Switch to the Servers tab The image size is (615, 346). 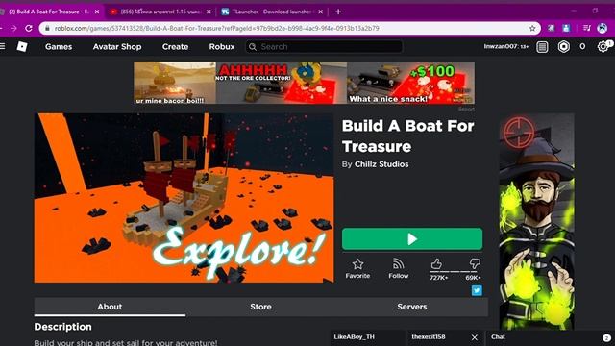[412, 307]
